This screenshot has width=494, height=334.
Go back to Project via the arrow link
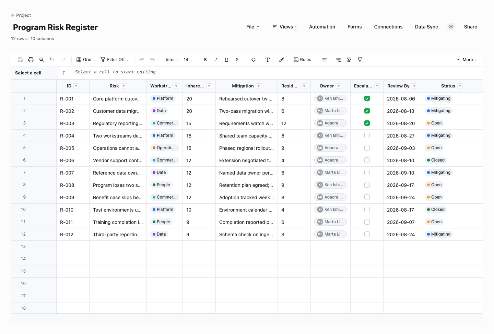[x=21, y=15]
